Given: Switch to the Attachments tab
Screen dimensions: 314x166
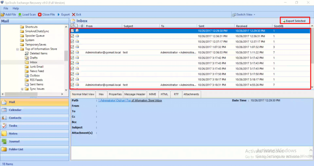Looking at the screenshot, I should click(x=191, y=94).
